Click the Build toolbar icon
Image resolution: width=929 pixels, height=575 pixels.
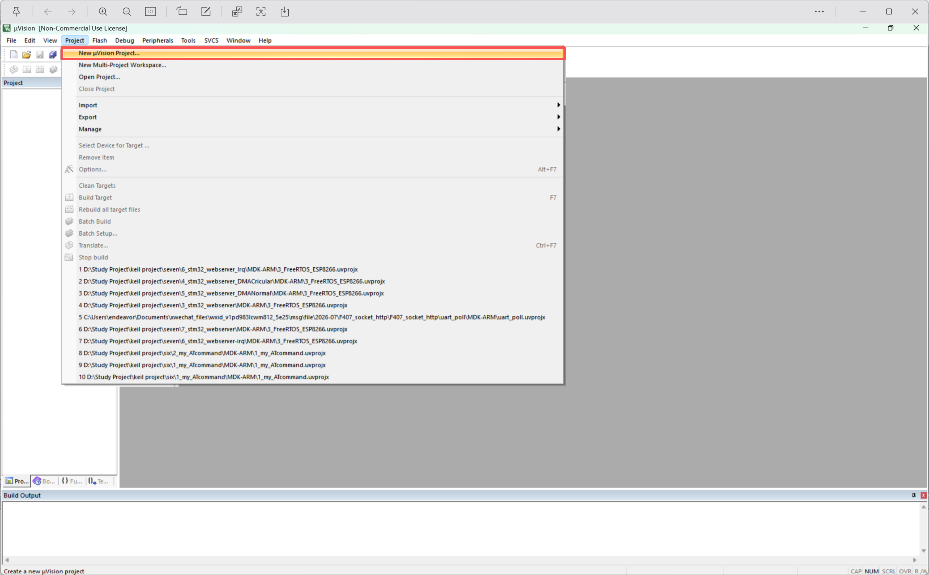coord(27,70)
